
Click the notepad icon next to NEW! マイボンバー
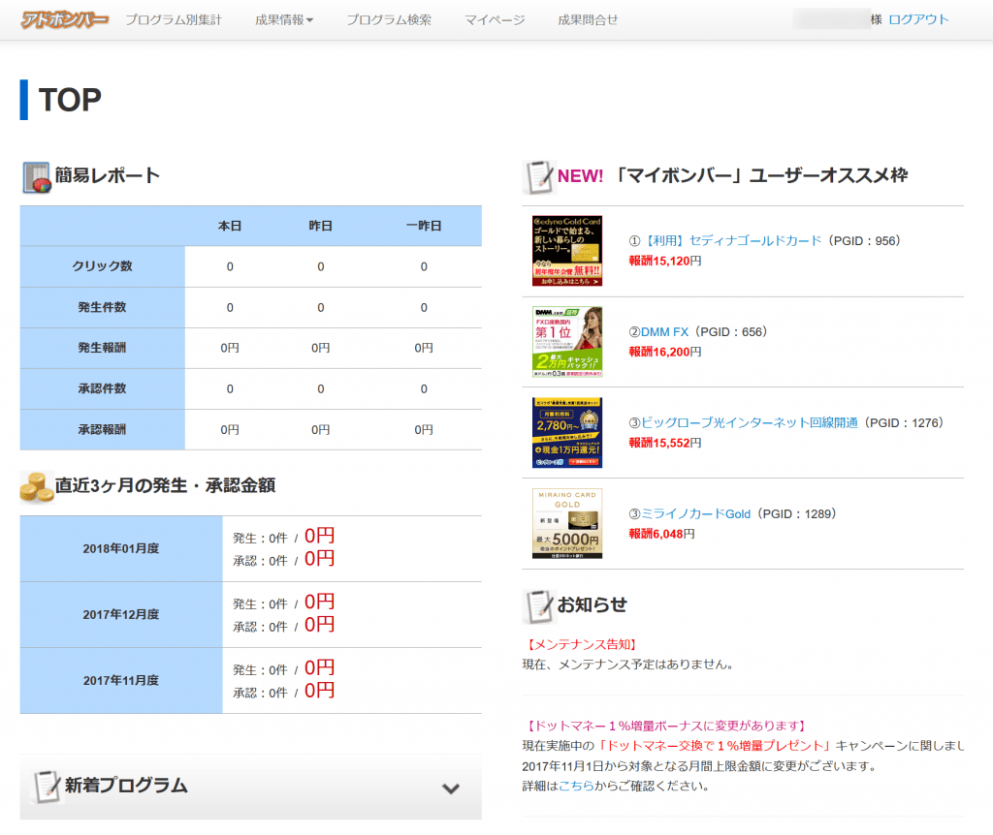point(538,177)
